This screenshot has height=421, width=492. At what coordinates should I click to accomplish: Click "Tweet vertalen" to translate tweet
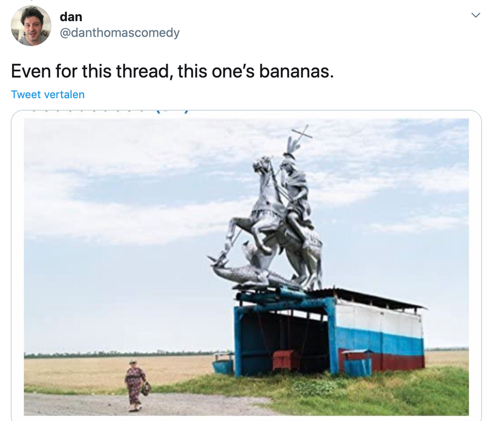tap(48, 94)
